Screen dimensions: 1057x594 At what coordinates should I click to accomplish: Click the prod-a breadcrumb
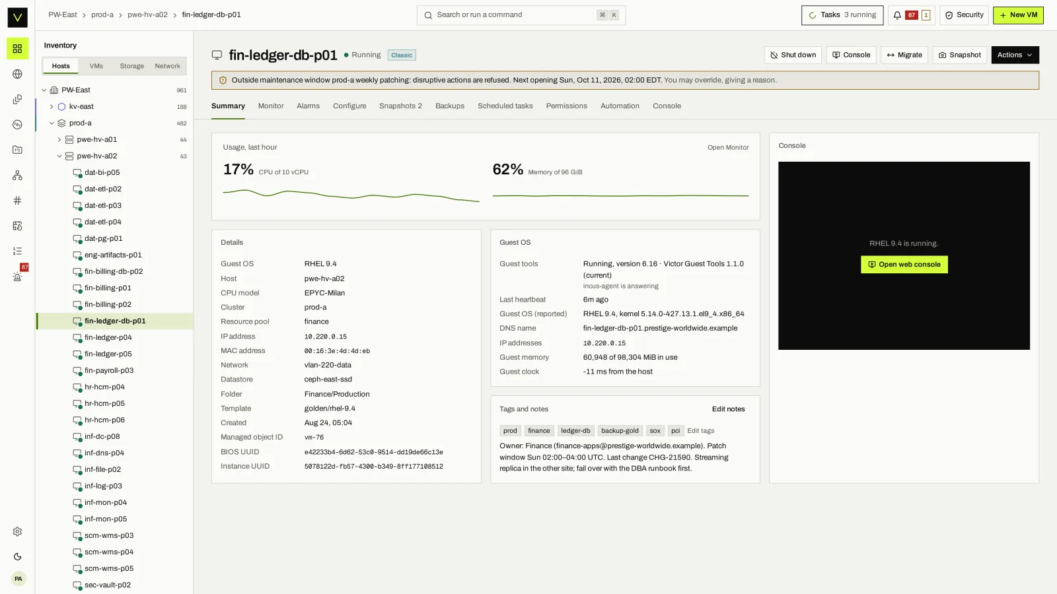(102, 15)
